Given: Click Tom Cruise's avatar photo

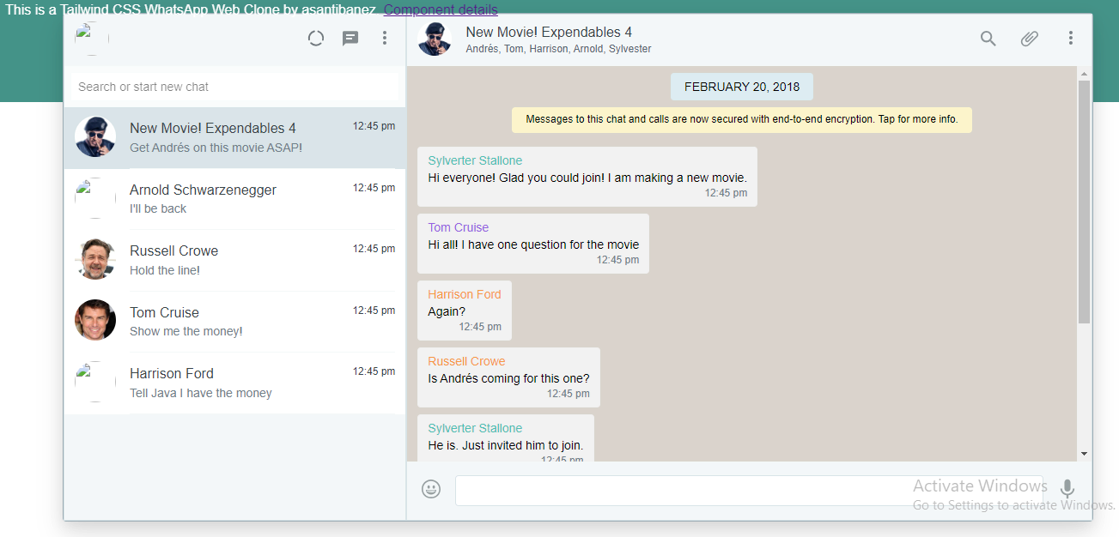Looking at the screenshot, I should (95, 320).
